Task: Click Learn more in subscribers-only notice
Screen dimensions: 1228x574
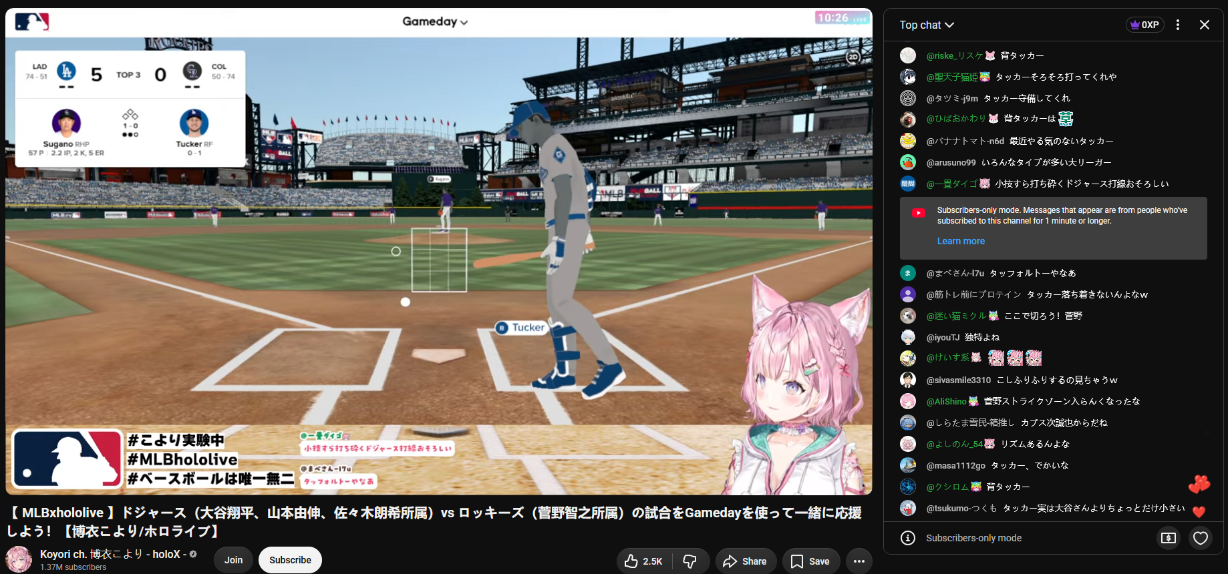Action: pos(961,241)
